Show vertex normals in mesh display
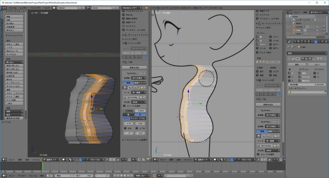The height and width of the screenshot is (178, 329). (257, 62)
